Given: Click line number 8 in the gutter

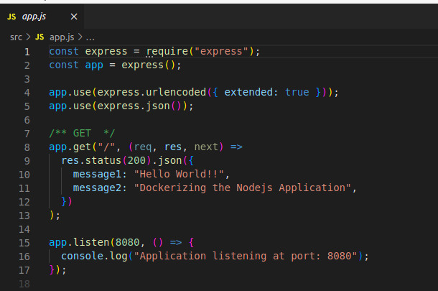Looking at the screenshot, I should [27, 147].
